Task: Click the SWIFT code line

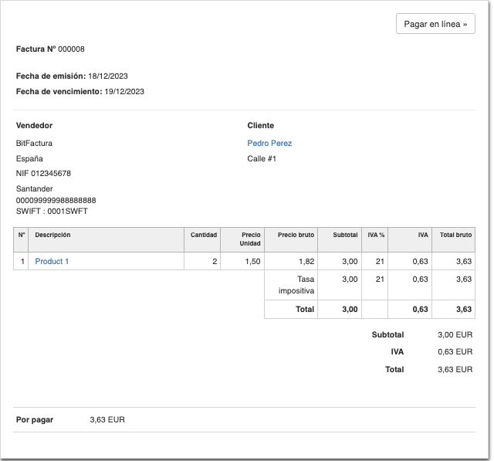Action: click(52, 211)
